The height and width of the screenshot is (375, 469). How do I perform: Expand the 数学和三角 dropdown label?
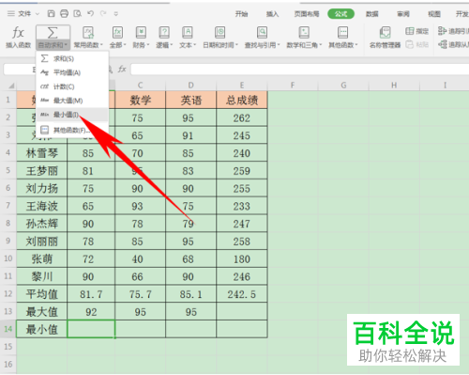[304, 45]
